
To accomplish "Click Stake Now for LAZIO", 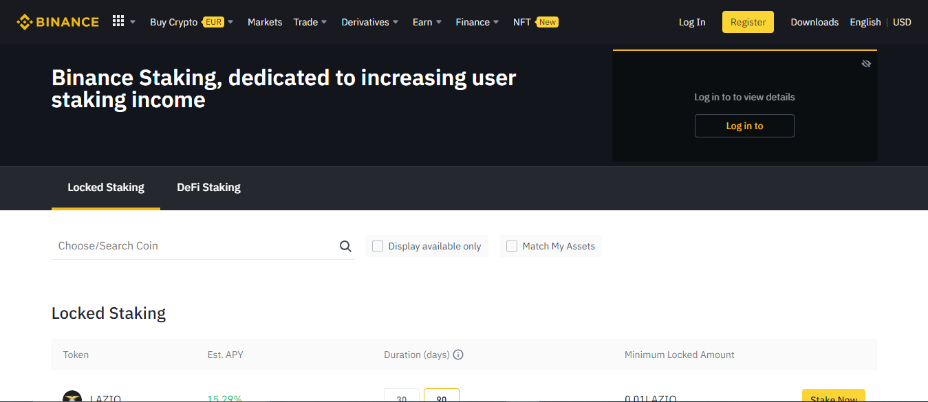I will 834,396.
